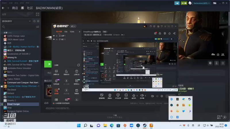Image resolution: width=230 pixels, height=129 pixels.
Task: Open BADWOMAN(破限) profile tab
Action: pyautogui.click(x=49, y=8)
